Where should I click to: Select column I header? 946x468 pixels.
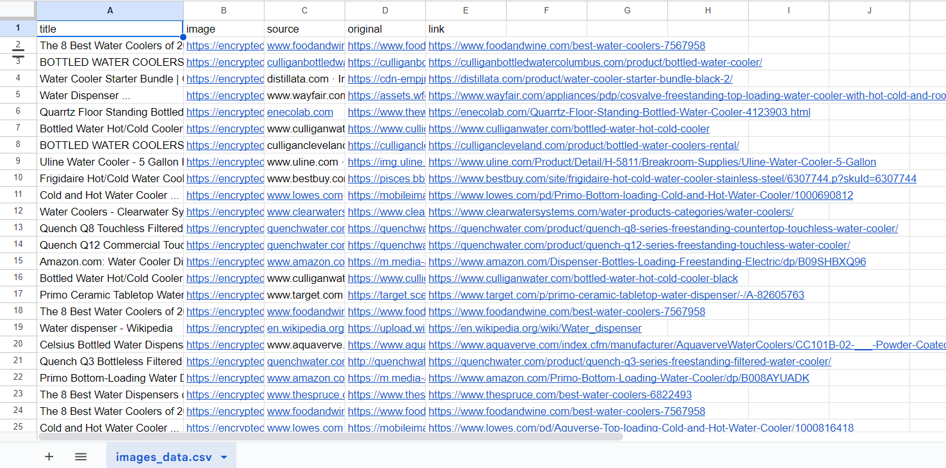pyautogui.click(x=788, y=10)
